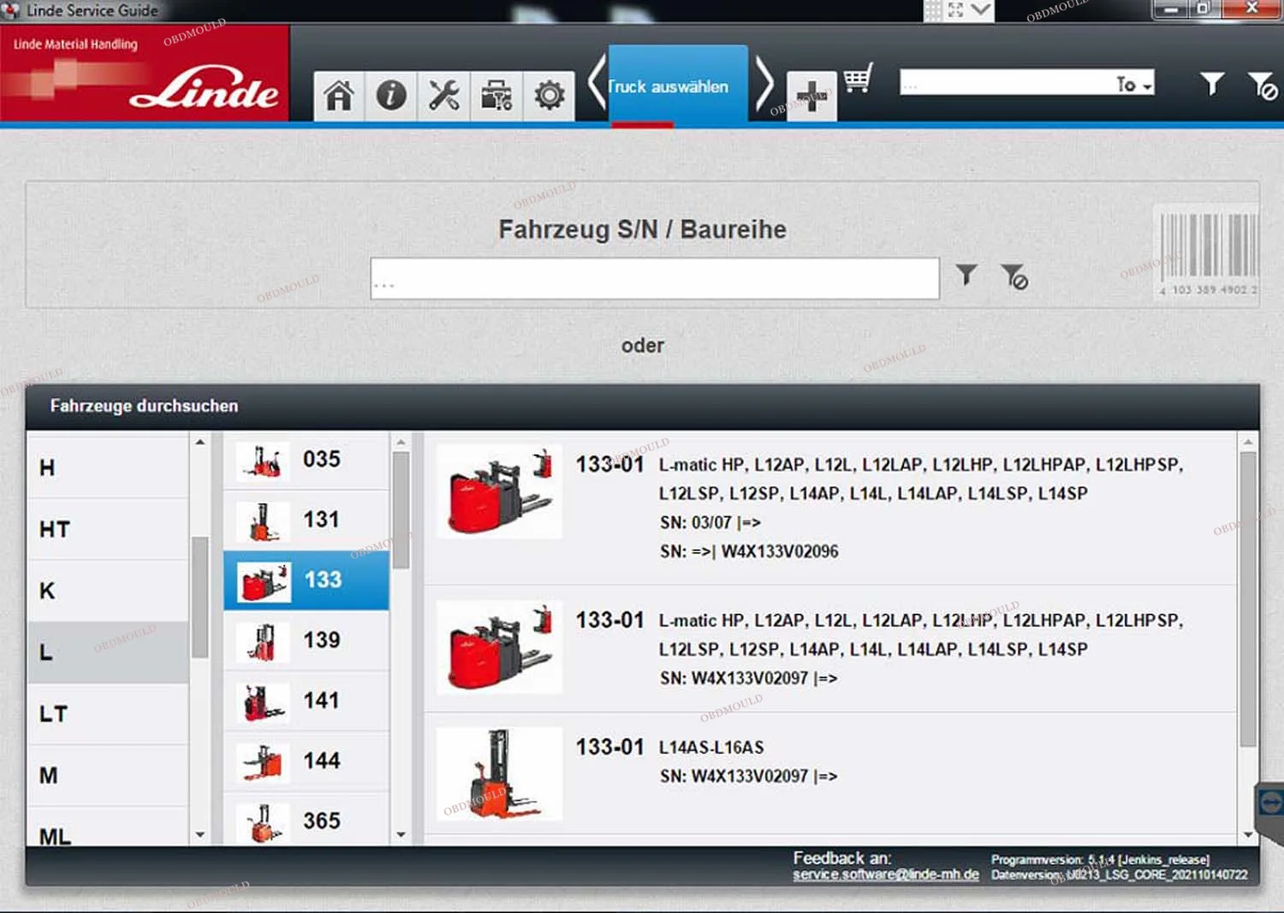Image resolution: width=1284 pixels, height=913 pixels.
Task: Open the 133-01 entry ending at W4X133V02096
Action: (x=830, y=508)
